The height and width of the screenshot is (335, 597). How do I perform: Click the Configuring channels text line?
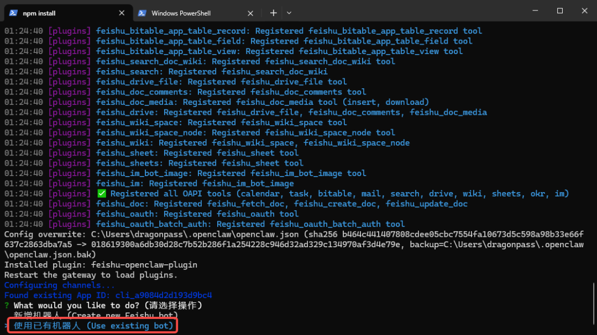[x=59, y=285]
